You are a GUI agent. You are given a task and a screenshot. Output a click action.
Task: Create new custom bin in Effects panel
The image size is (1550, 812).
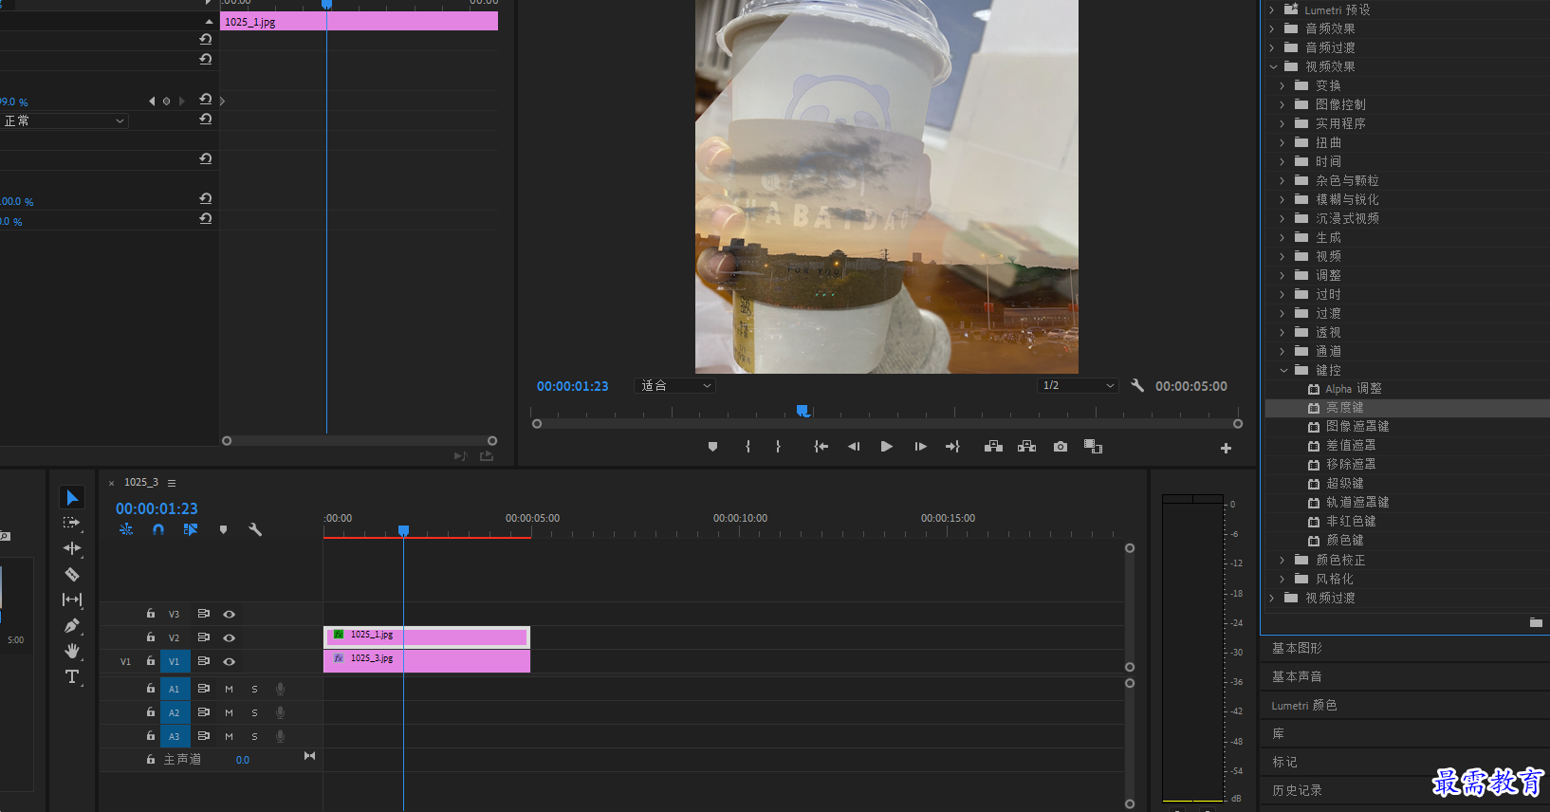pos(1536,622)
